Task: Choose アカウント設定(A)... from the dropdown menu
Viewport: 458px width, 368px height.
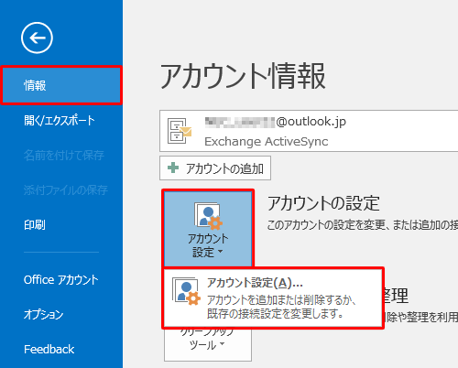Action: click(x=273, y=298)
